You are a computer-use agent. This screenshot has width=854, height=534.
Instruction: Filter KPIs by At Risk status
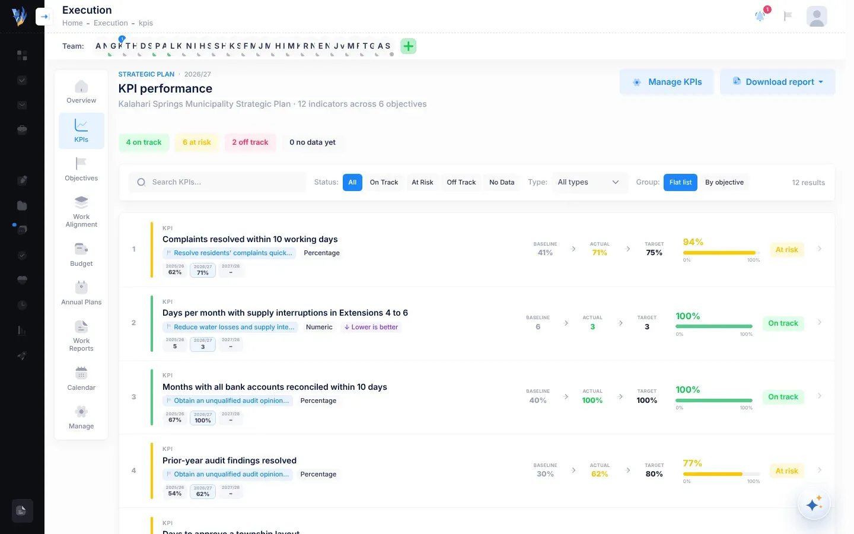tap(422, 182)
